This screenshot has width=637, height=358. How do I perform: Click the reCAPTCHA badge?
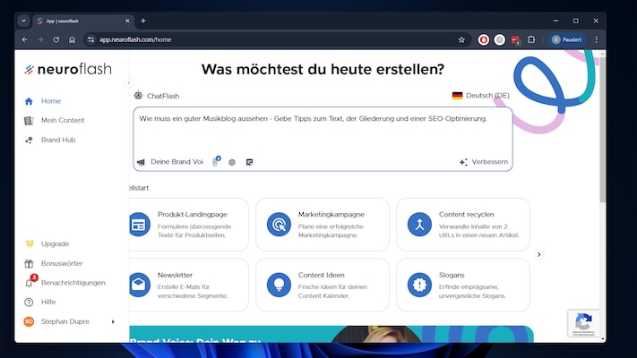point(583,323)
